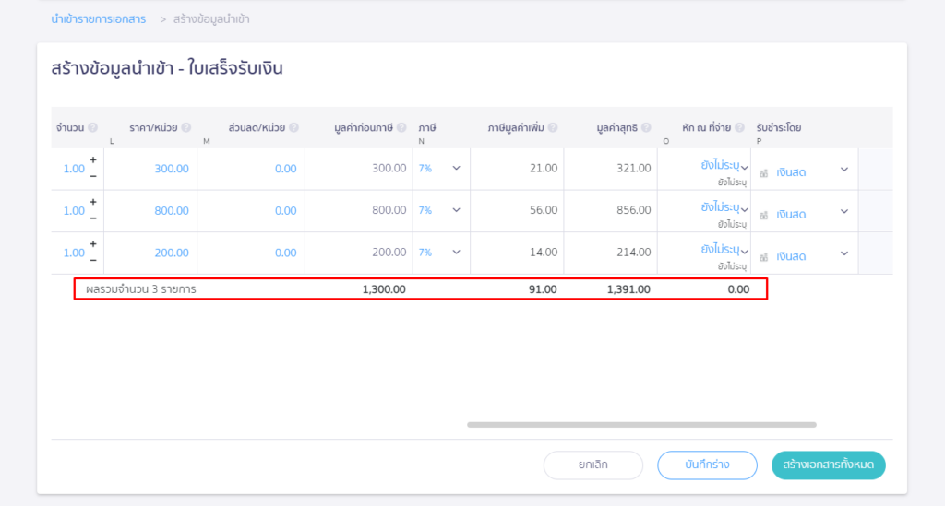Click บันทึกร่าง save draft button
945x506 pixels.
[x=707, y=465]
